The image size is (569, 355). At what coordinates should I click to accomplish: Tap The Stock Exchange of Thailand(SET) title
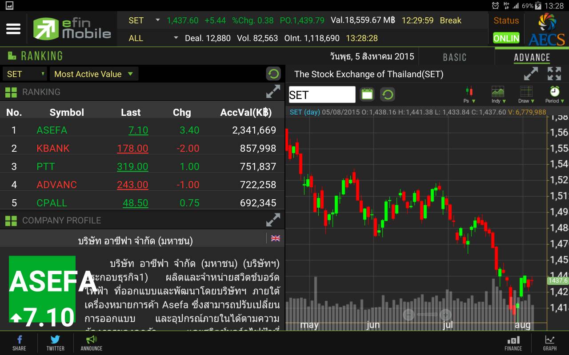click(369, 74)
